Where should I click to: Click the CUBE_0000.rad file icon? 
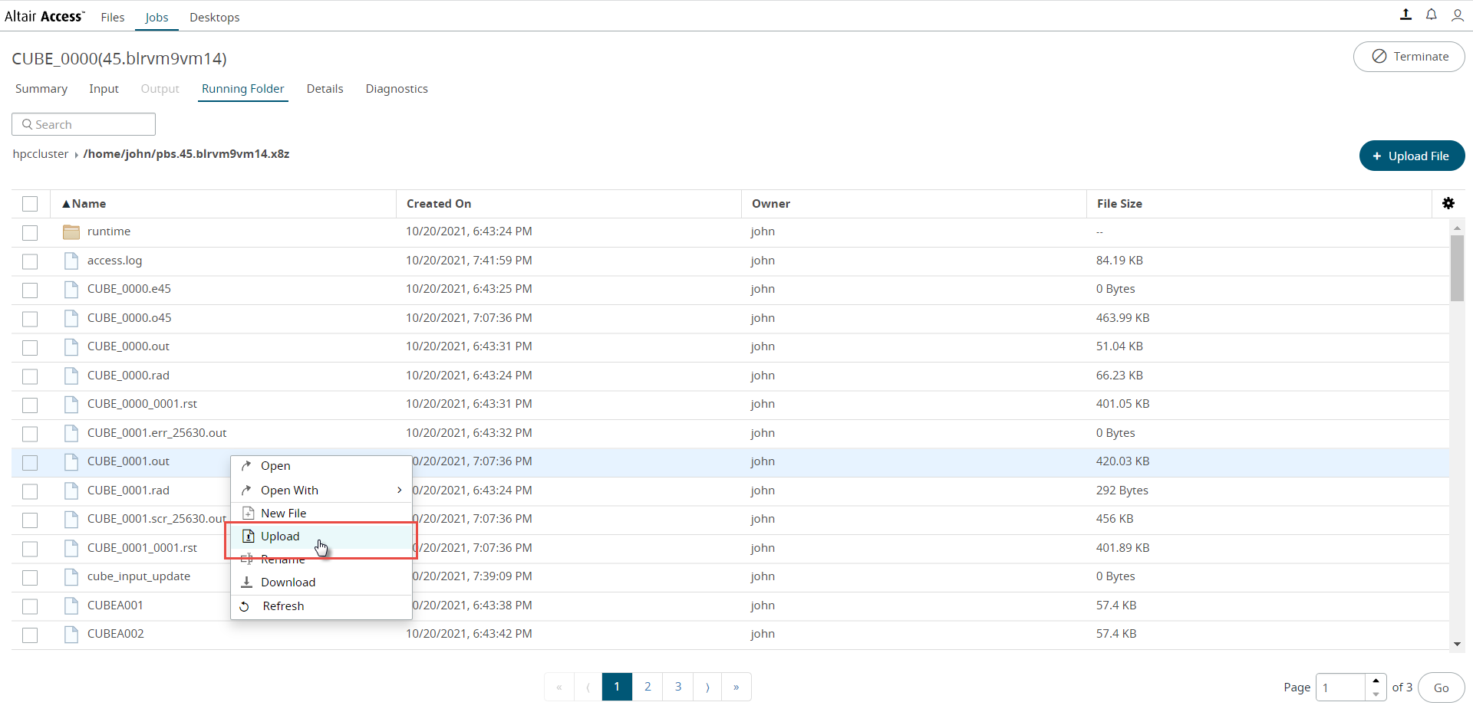[x=71, y=376]
